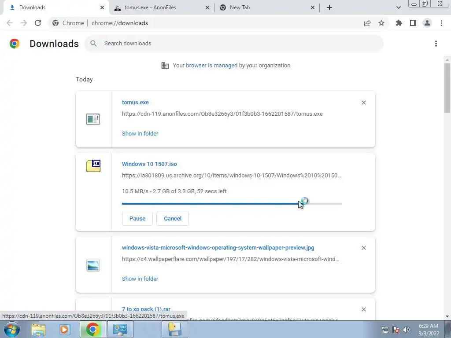
Task: Cancel the Windows 10 ISO download
Action: [173, 219]
